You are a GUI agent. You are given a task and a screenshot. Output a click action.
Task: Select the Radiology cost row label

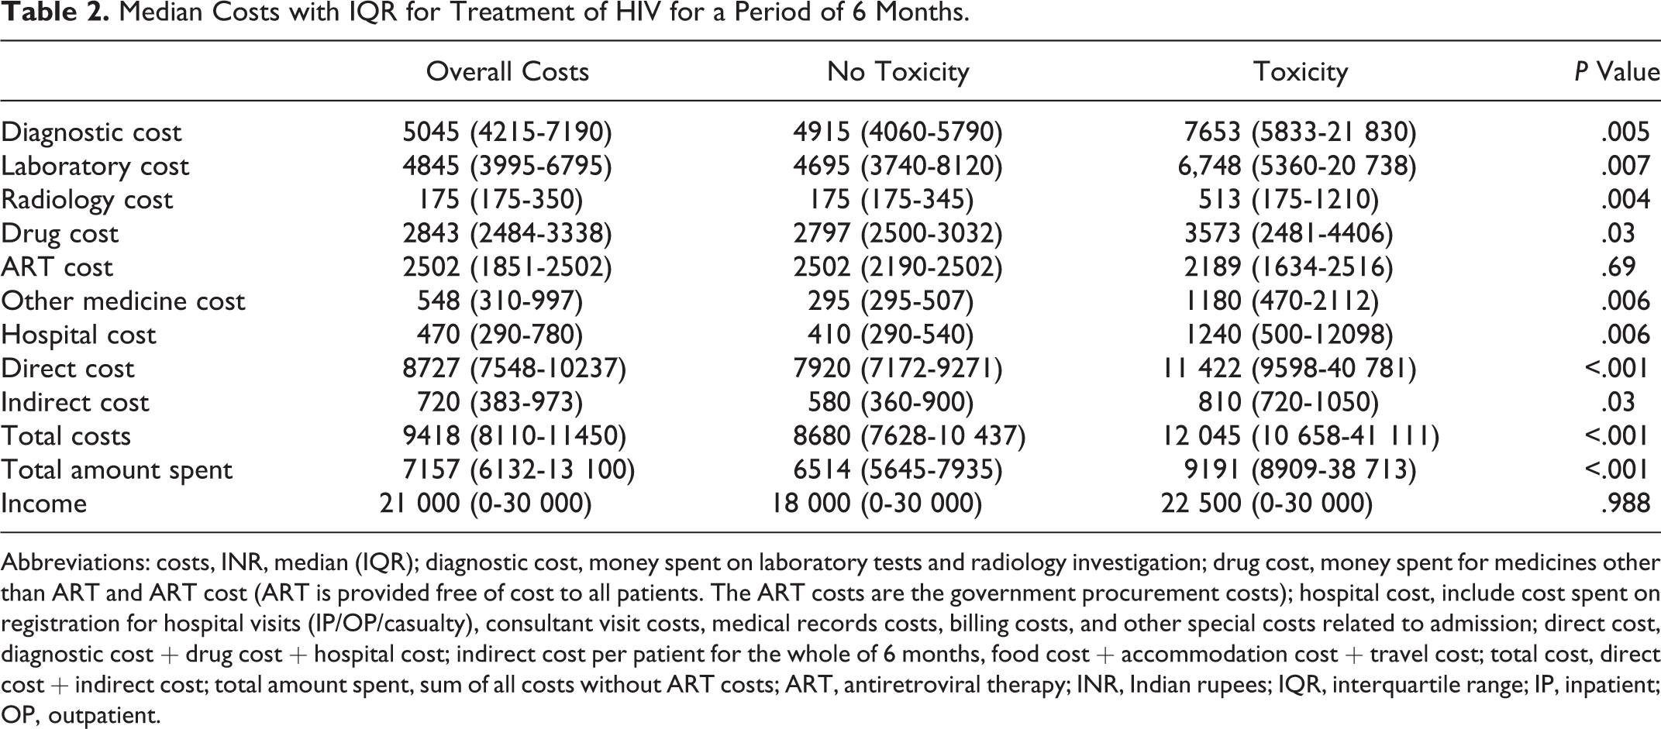[86, 199]
